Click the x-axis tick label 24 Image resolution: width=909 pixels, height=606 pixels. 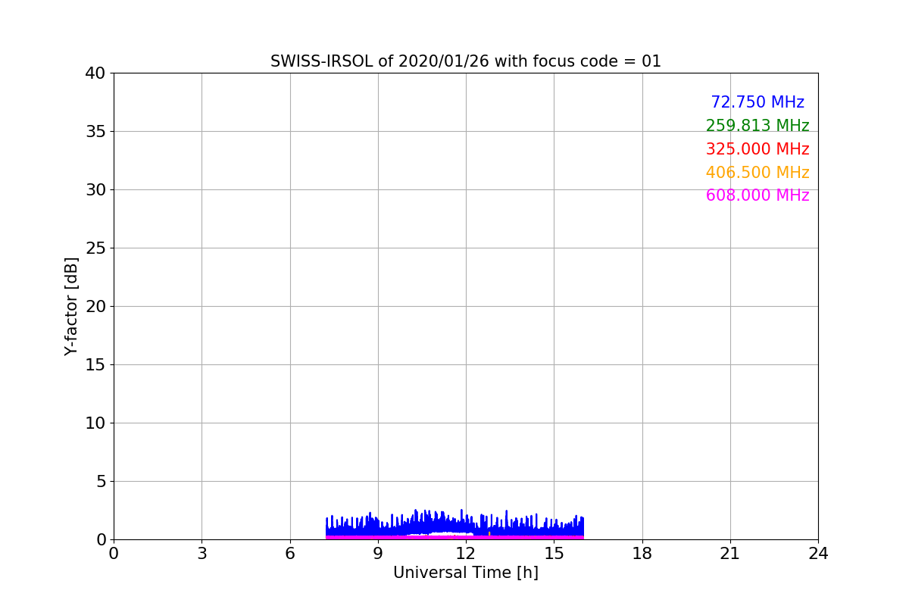818,554
